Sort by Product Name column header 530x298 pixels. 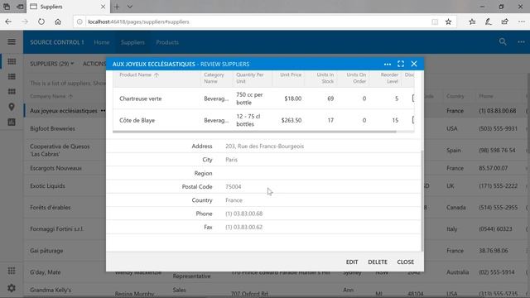pos(139,74)
